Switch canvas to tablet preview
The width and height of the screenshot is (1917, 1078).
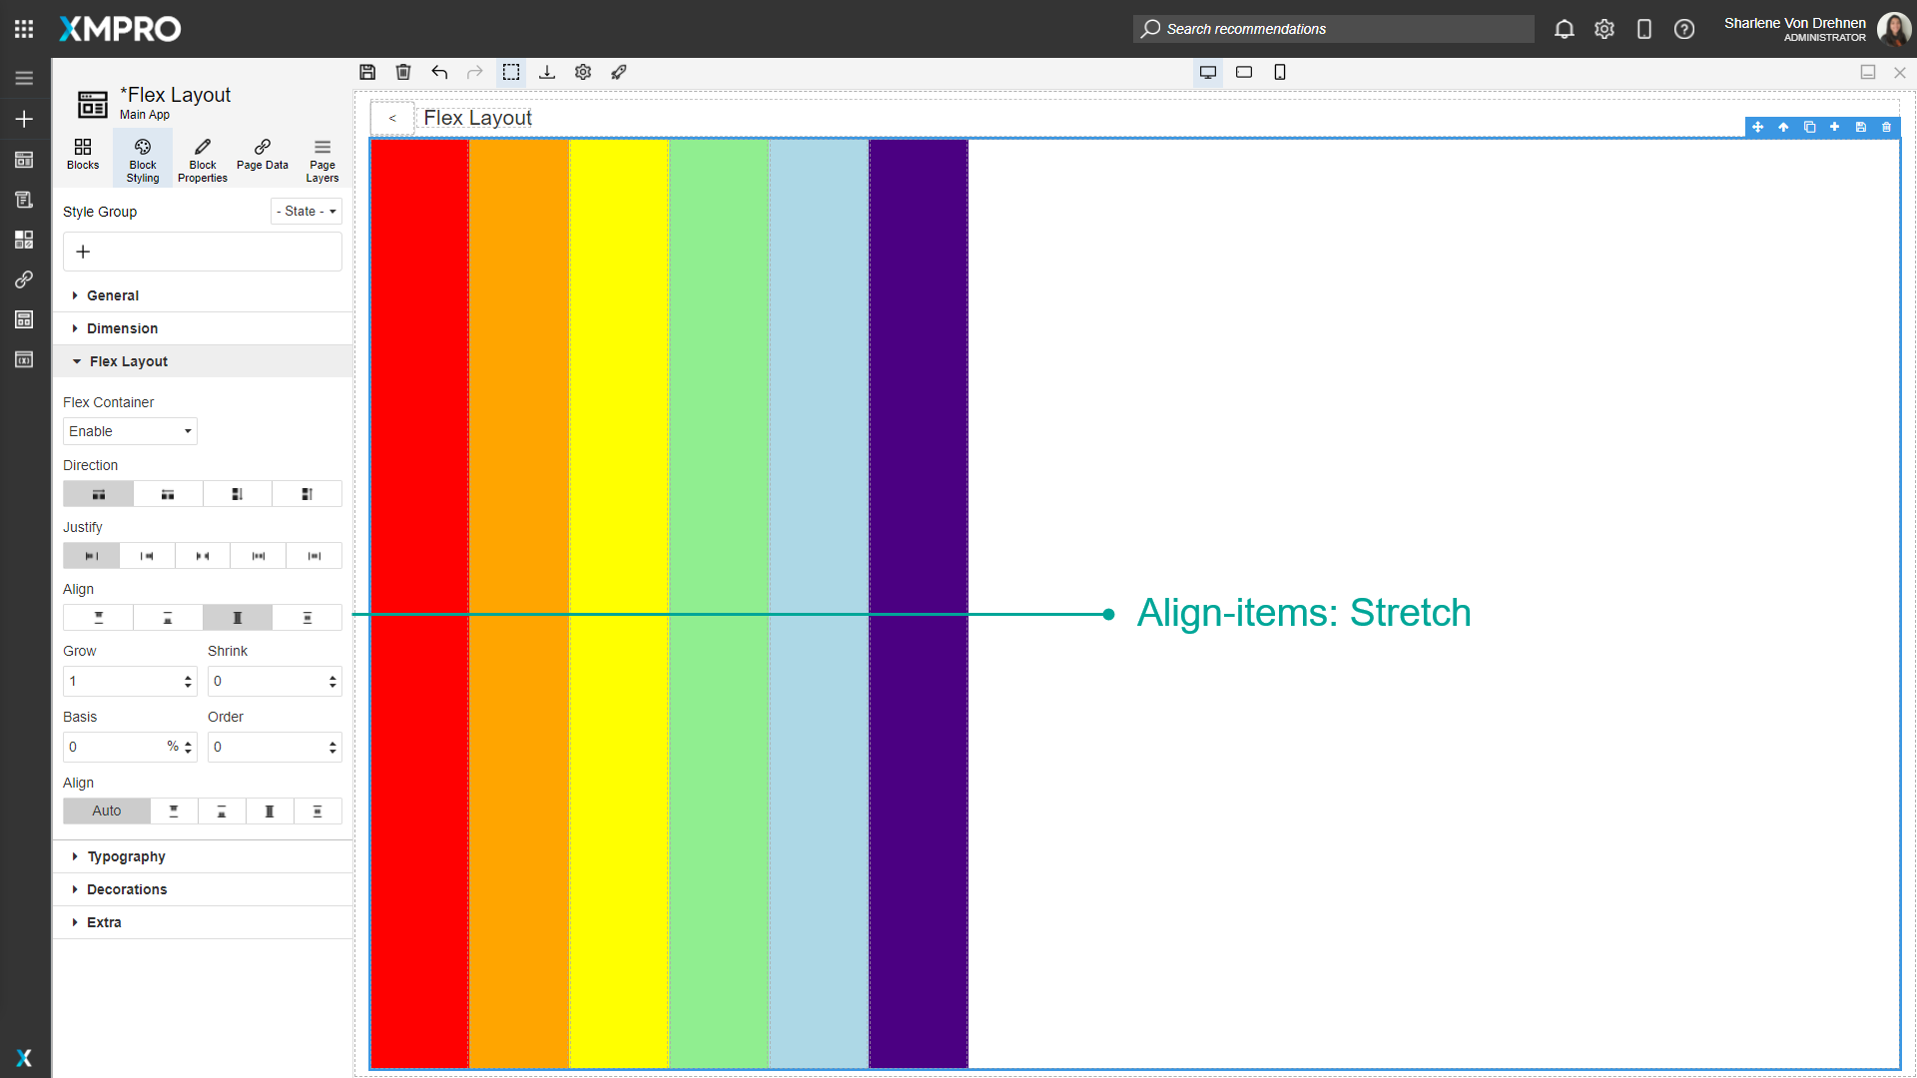pos(1244,72)
